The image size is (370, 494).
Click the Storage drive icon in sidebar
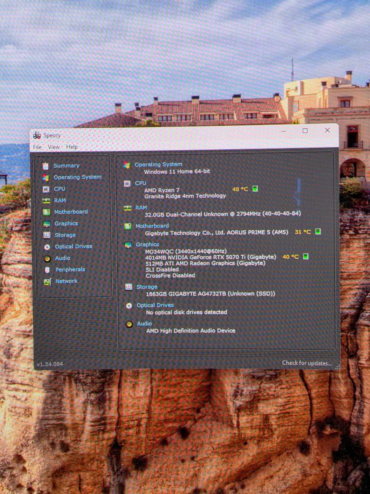(47, 235)
